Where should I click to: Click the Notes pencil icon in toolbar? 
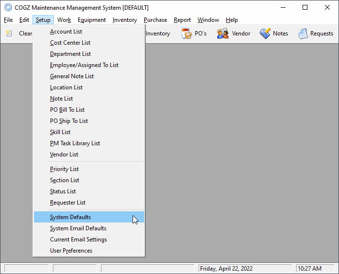(265, 34)
